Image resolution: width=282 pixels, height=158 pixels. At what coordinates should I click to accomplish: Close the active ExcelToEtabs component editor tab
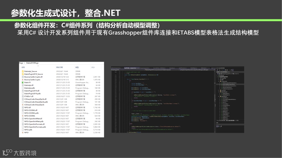click(139, 68)
